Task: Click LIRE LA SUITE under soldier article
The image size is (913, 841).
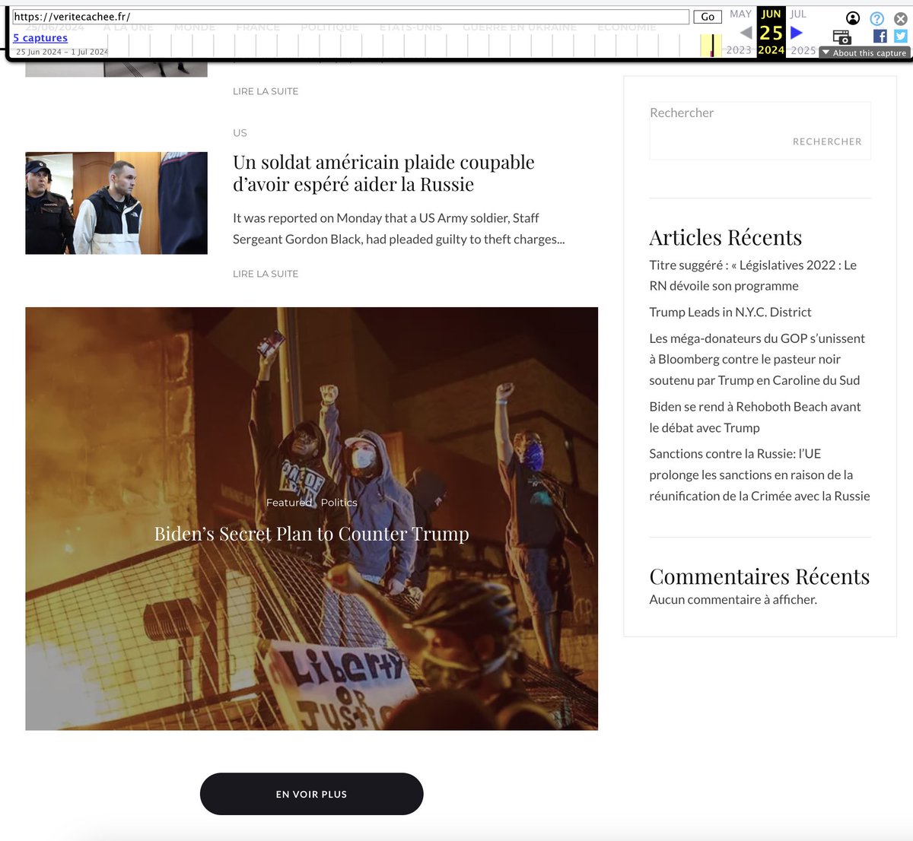Action: [x=266, y=274]
